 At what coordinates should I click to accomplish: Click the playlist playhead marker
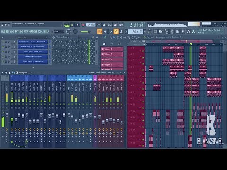coord(191,44)
